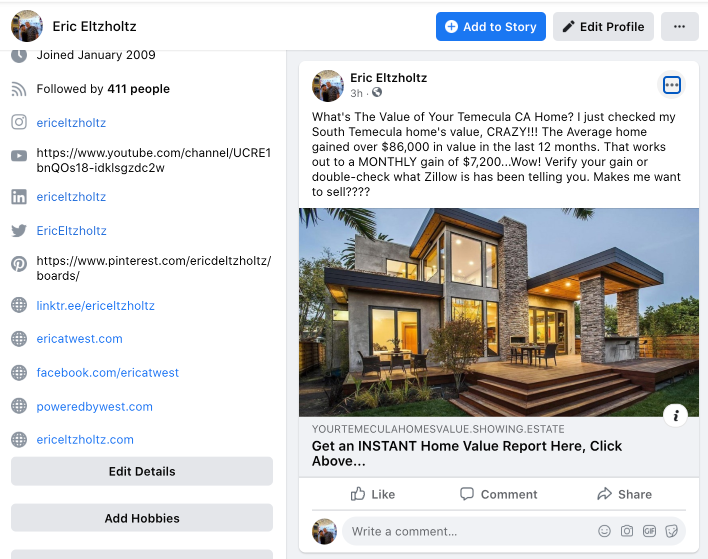Screen dimensions: 708x559
Task: Click the Edit Profile button
Action: pos(603,26)
